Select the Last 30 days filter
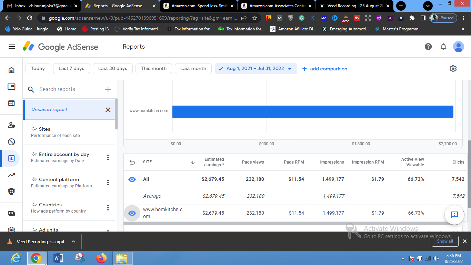 (113, 69)
